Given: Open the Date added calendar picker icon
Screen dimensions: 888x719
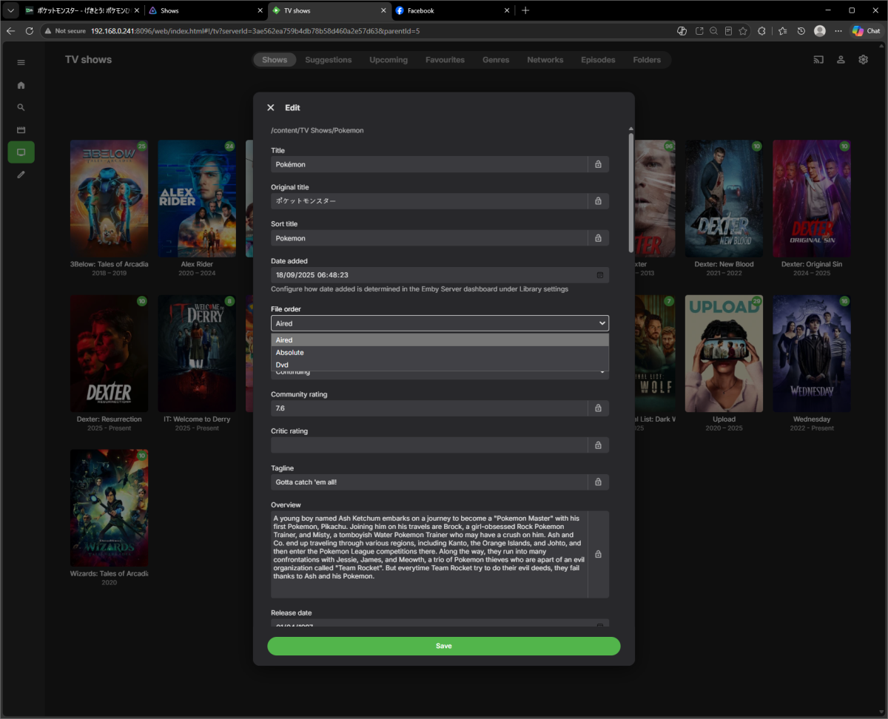Looking at the screenshot, I should tap(600, 275).
